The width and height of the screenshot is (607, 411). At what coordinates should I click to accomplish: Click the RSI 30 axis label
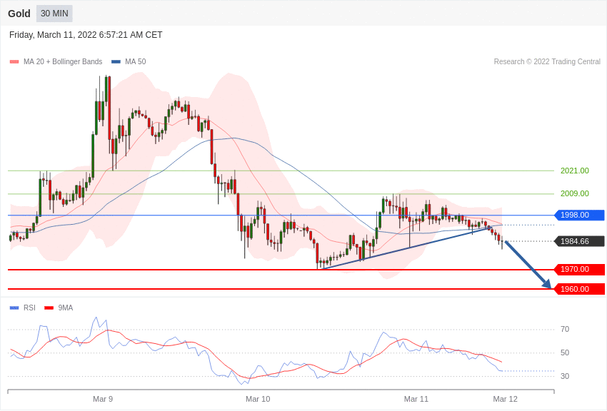click(565, 376)
